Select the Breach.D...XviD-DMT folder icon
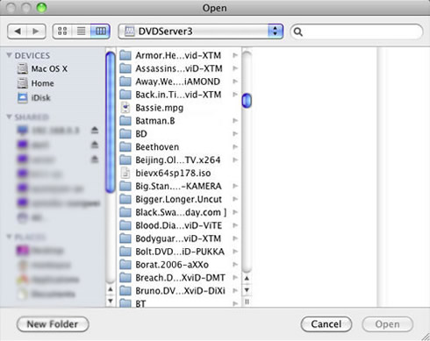430x341 pixels. [125, 278]
